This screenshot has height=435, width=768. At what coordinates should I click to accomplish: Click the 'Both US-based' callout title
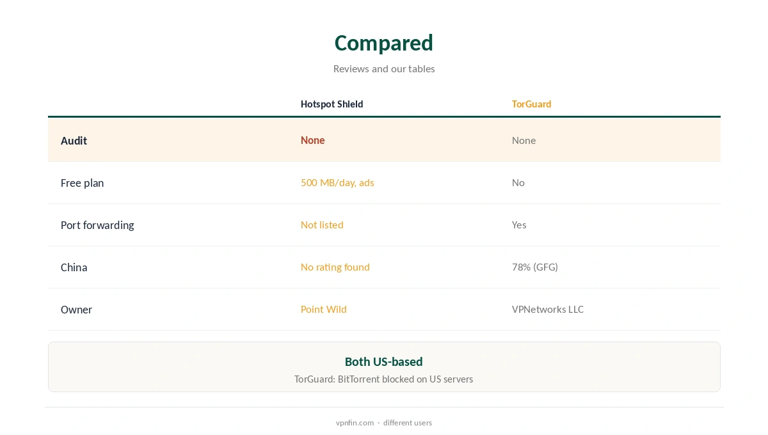(x=384, y=361)
